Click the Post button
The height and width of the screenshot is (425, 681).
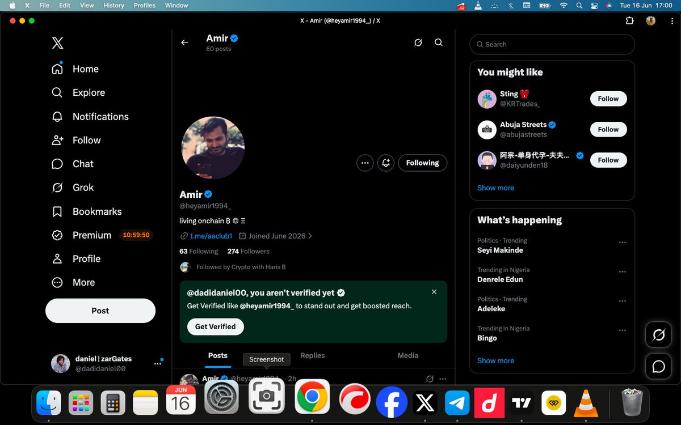(x=100, y=311)
